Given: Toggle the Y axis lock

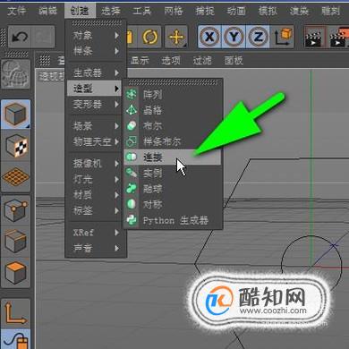Looking at the screenshot, I should click(x=234, y=37).
